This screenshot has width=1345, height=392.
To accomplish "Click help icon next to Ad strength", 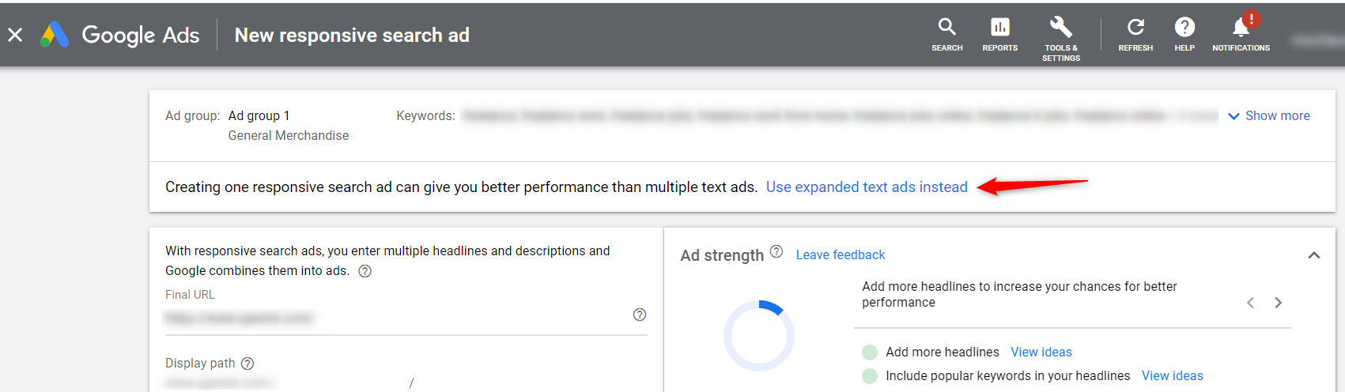I will pyautogui.click(x=776, y=251).
